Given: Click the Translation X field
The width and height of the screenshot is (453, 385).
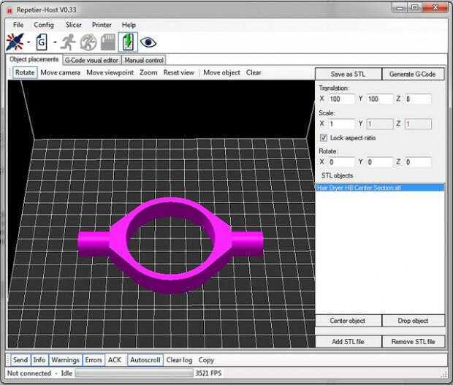Looking at the screenshot, I should (x=341, y=99).
